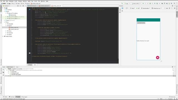Open the Default (en-us) locale dropdown

(157, 8)
